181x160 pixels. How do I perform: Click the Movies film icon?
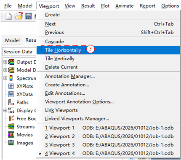[x=11, y=135]
